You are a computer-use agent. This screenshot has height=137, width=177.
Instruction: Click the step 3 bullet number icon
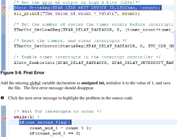click(x=2, y=98)
